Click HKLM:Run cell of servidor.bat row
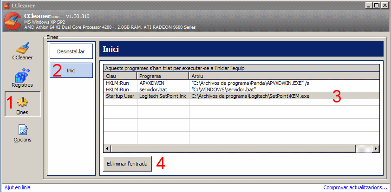Image resolution: width=391 pixels, height=192 pixels. click(117, 90)
